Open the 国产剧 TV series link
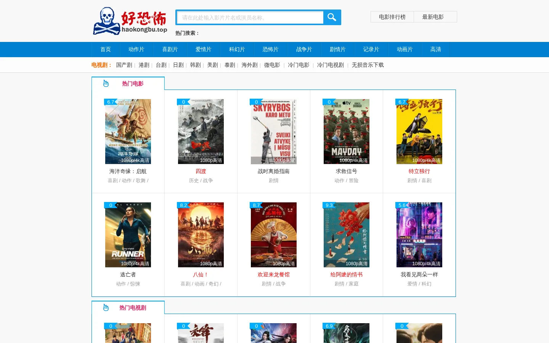The width and height of the screenshot is (549, 343). [x=124, y=65]
